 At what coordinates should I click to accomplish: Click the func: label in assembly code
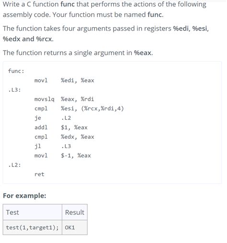[x=16, y=71]
